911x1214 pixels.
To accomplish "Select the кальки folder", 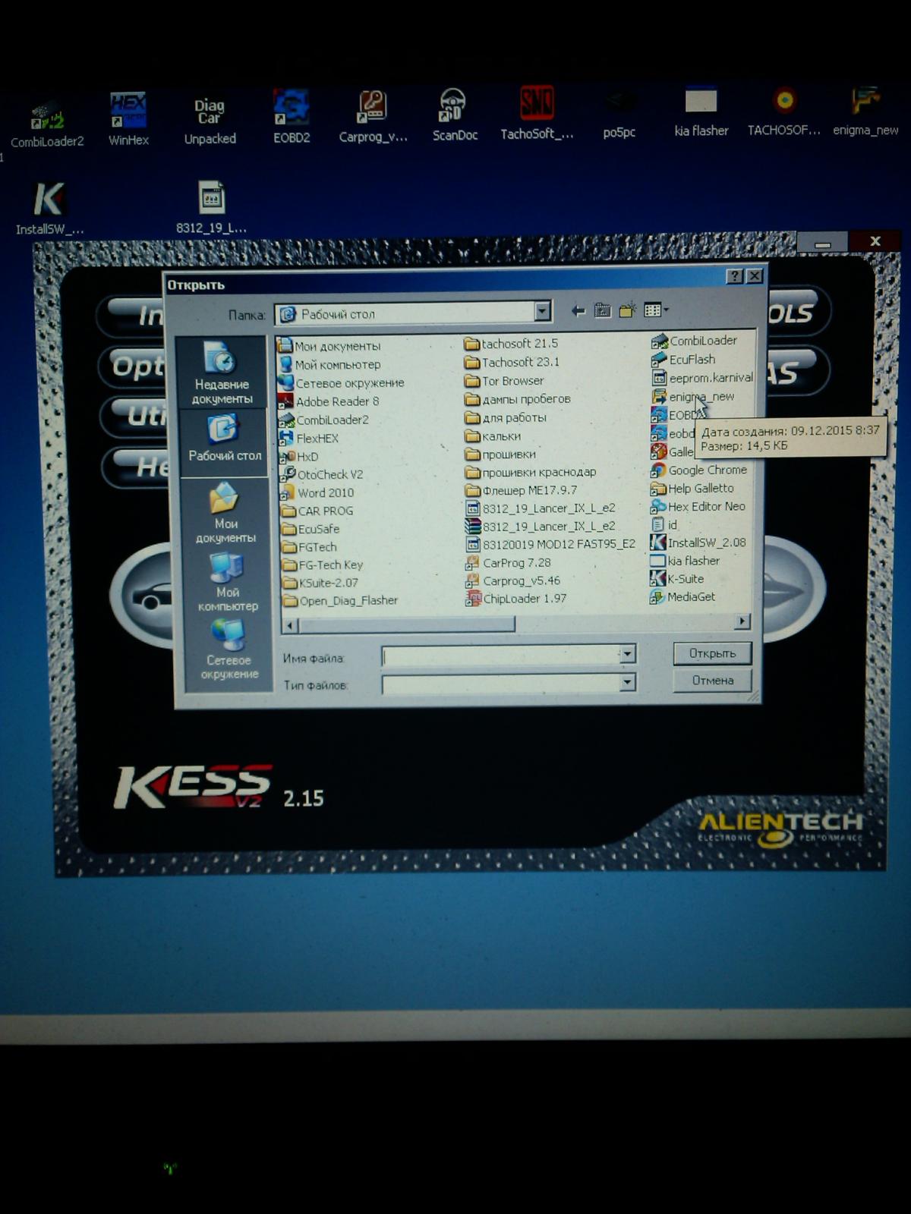I will [493, 436].
